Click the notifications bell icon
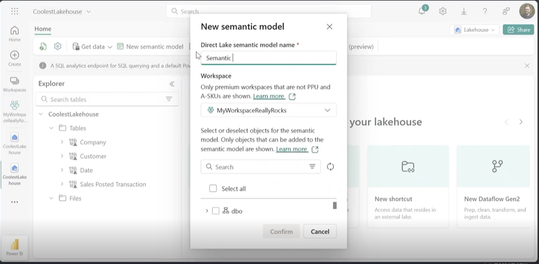 pos(422,11)
